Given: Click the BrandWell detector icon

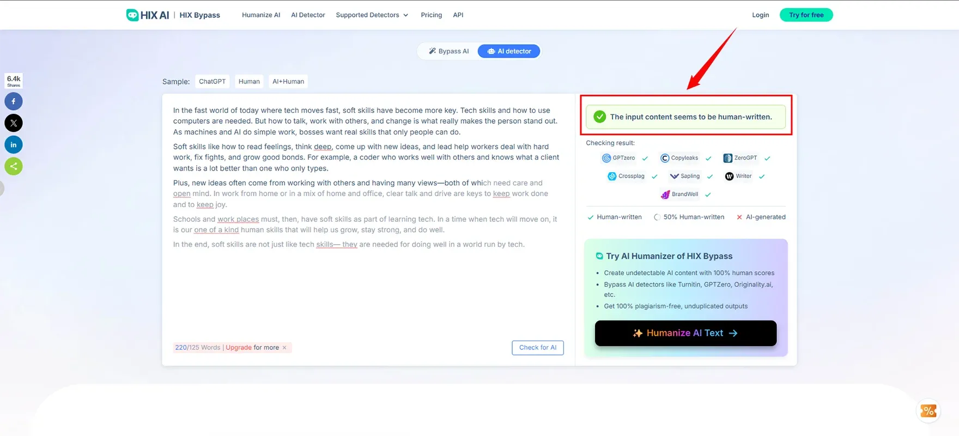Looking at the screenshot, I should [x=665, y=195].
